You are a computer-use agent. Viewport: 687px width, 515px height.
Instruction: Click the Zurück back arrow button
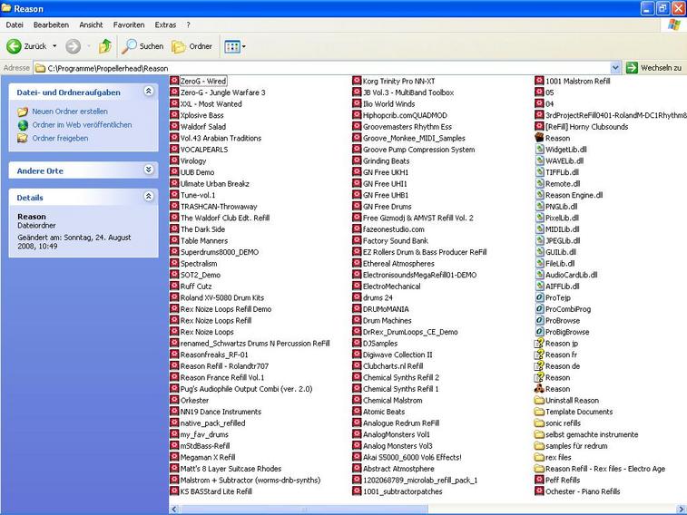[x=27, y=46]
